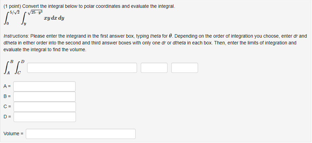The height and width of the screenshot is (143, 312).
Task: Click the square root 25−y² upper limit
Action: click(x=35, y=12)
